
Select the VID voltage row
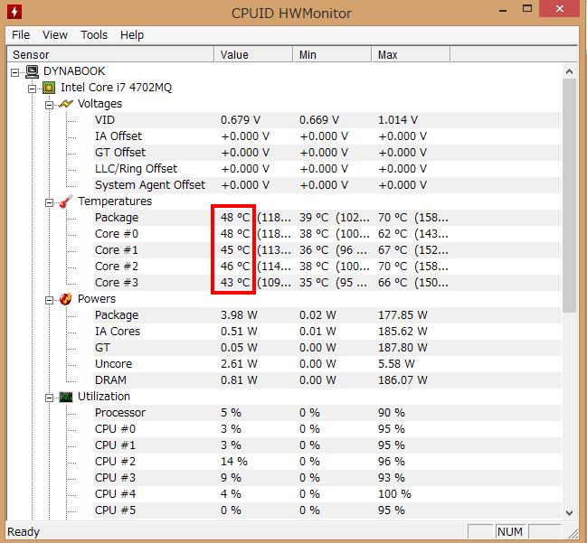tap(327, 120)
